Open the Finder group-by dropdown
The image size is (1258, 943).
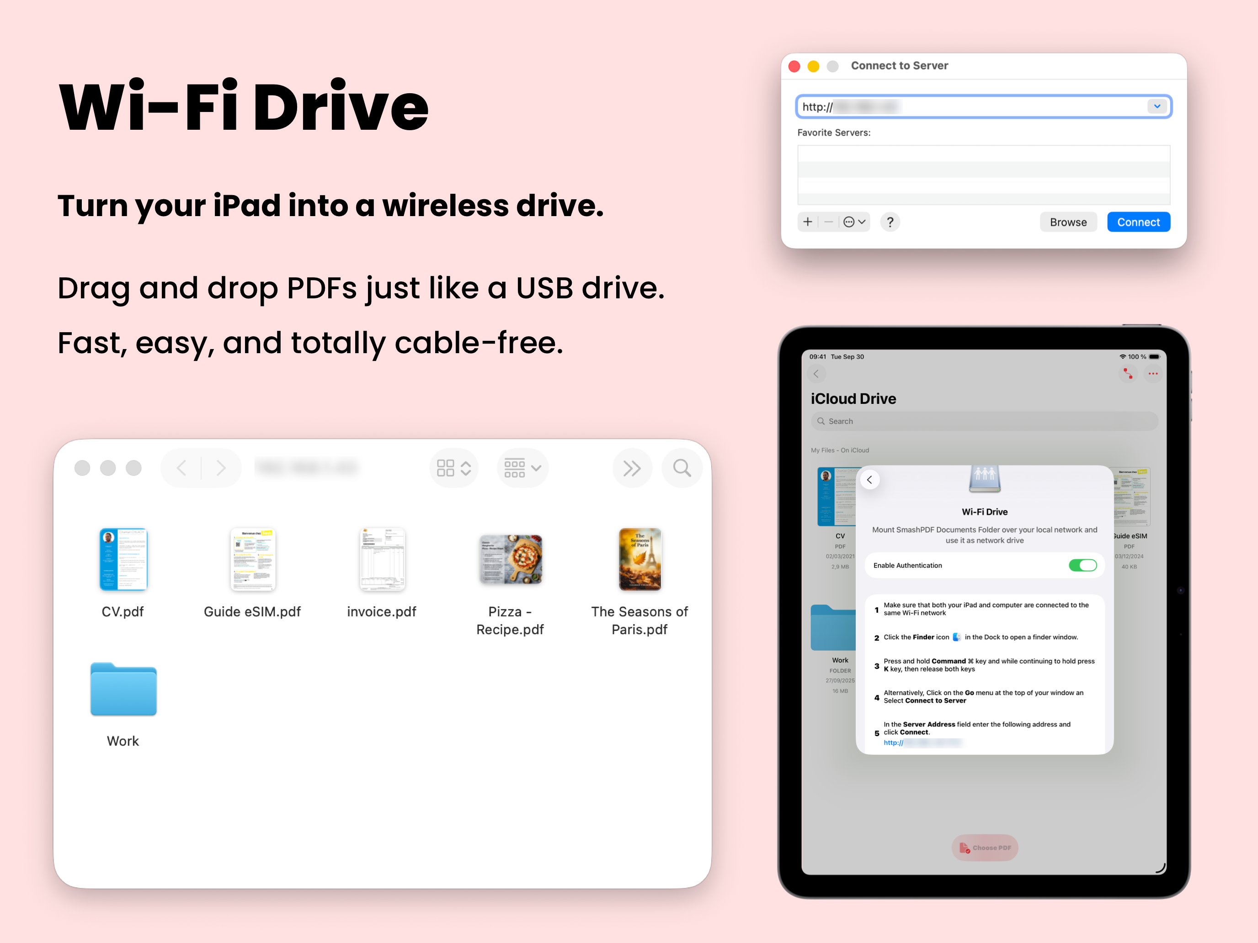pyautogui.click(x=522, y=468)
